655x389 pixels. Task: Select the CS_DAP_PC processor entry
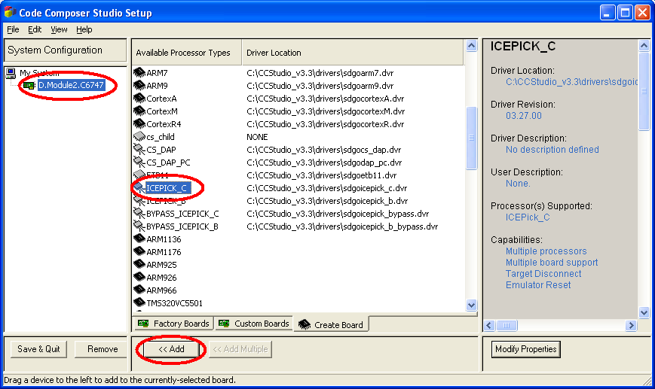pos(168,163)
